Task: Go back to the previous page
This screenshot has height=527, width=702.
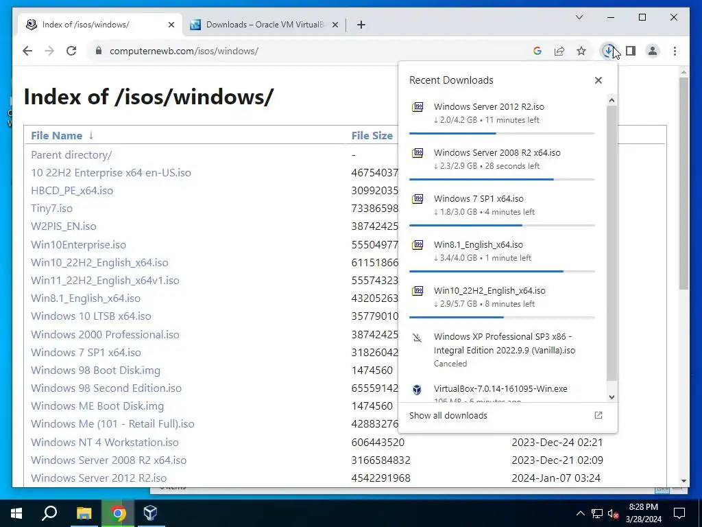Action: point(27,51)
